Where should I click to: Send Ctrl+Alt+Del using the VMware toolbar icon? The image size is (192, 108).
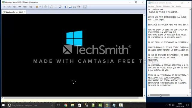(45, 7)
